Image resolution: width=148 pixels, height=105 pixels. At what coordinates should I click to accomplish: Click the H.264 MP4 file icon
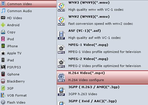coord(61,77)
